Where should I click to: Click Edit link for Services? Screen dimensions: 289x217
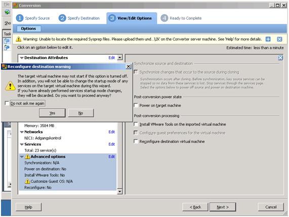pos(112,144)
